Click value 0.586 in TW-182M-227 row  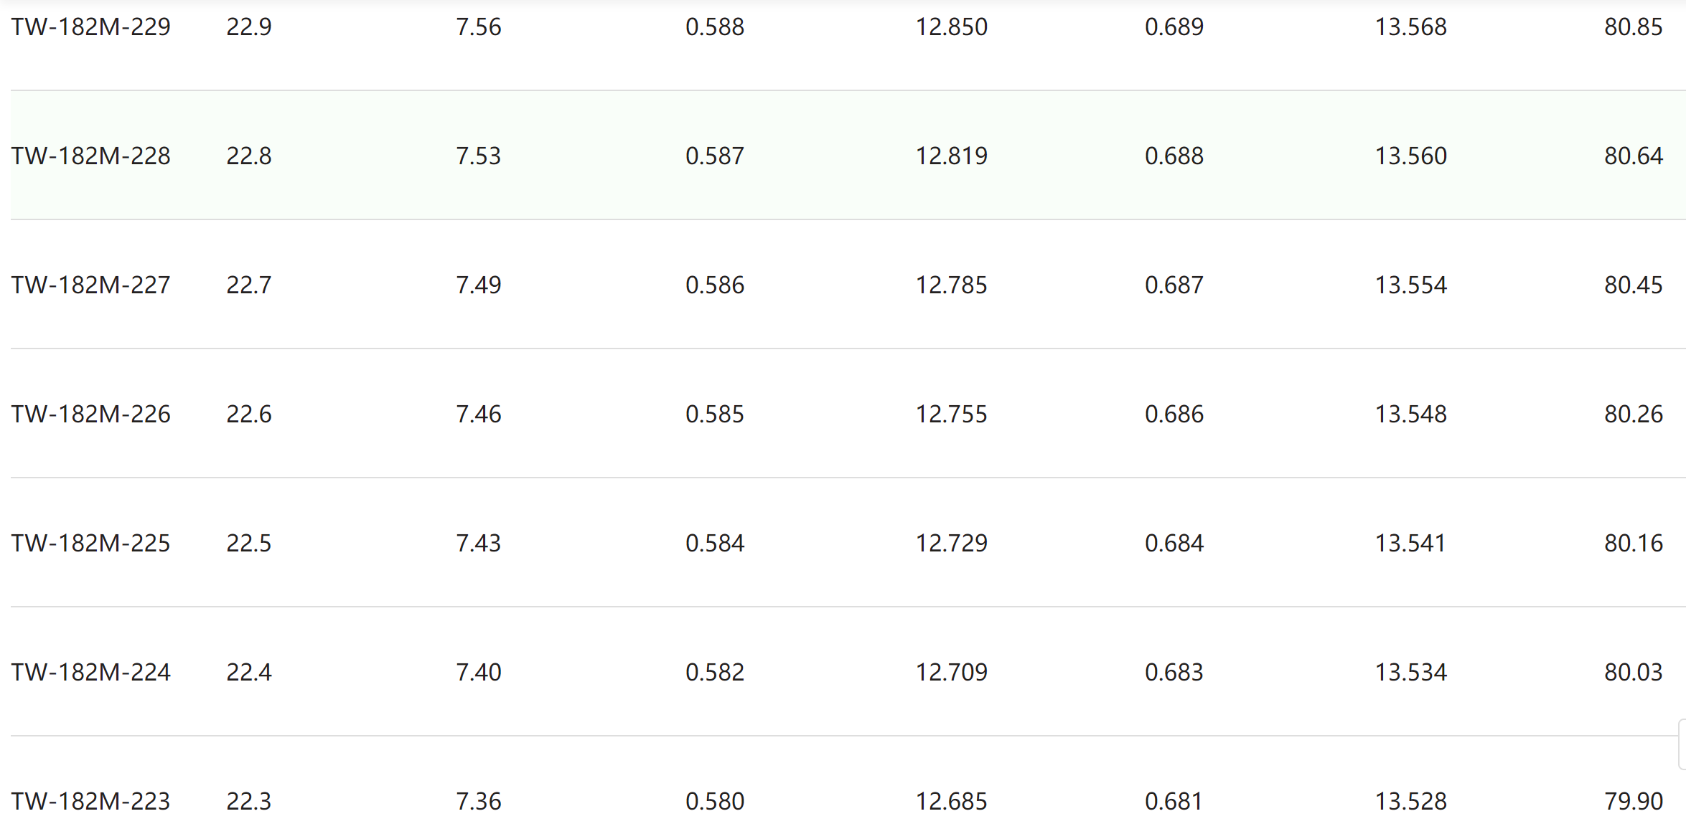click(715, 285)
